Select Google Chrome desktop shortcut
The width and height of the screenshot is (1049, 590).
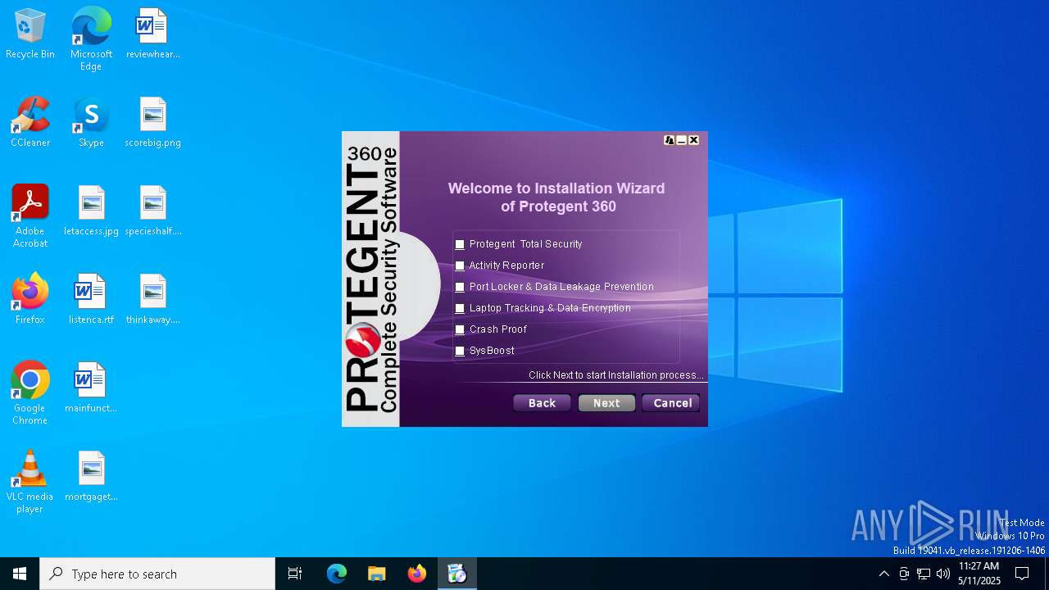click(30, 393)
